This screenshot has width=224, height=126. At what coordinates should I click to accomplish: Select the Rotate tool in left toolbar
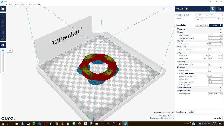(3, 27)
